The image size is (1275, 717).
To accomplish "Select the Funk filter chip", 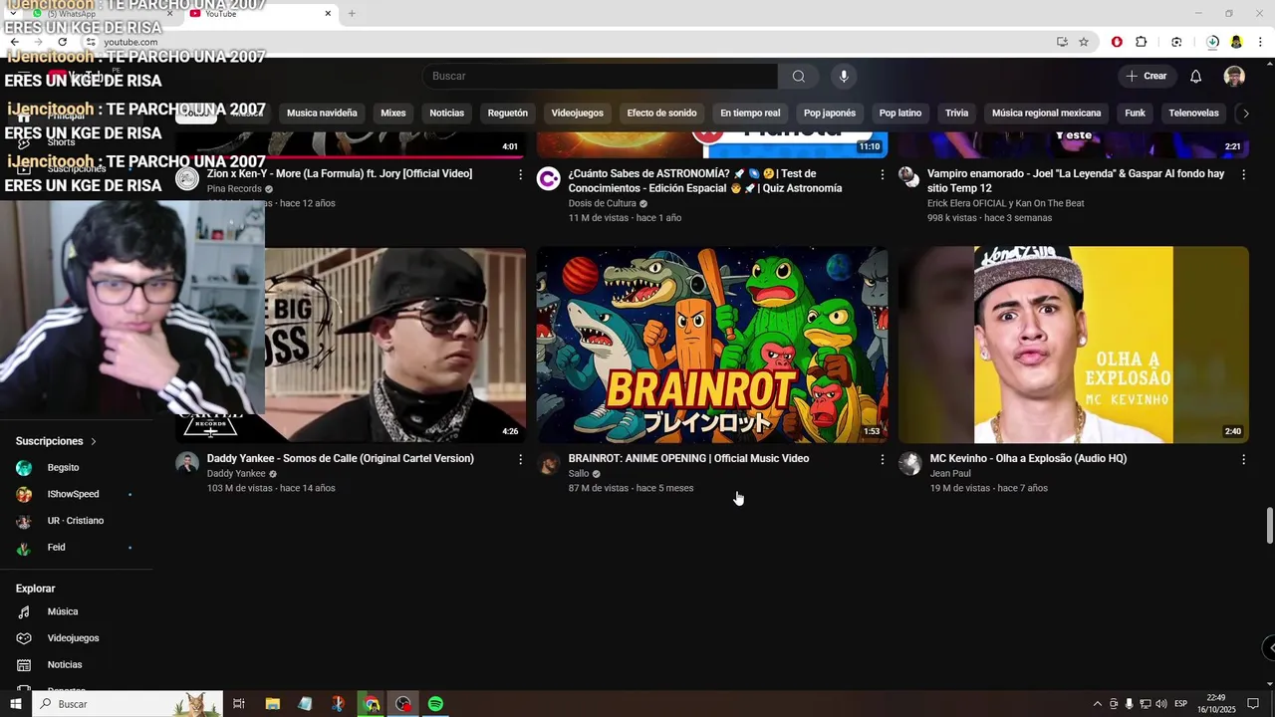I will (x=1136, y=113).
